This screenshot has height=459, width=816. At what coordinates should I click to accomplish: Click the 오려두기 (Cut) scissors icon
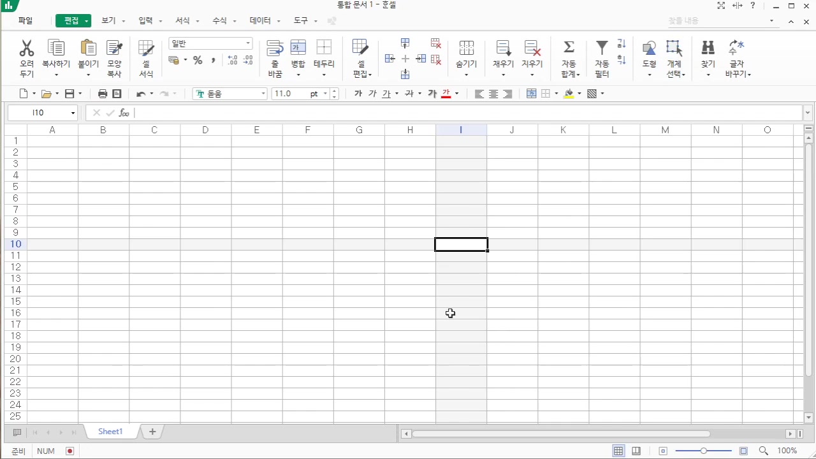[x=27, y=48]
